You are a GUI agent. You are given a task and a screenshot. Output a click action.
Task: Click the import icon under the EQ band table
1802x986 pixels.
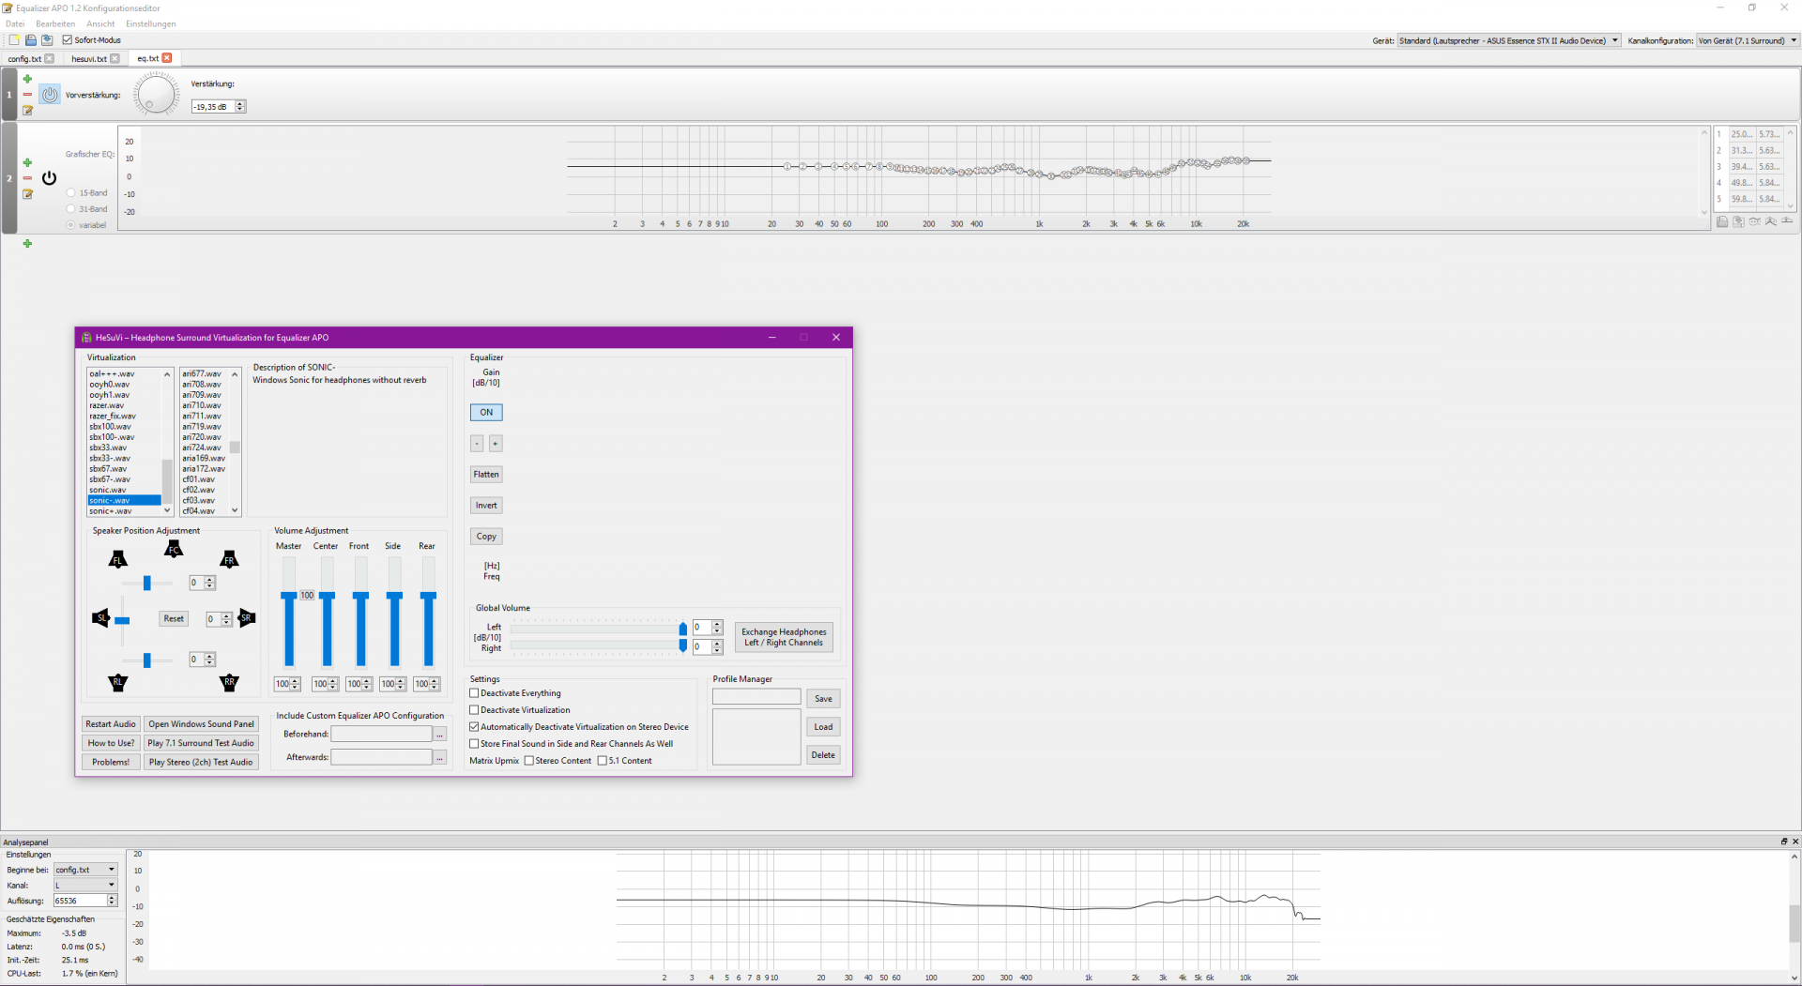1722,222
